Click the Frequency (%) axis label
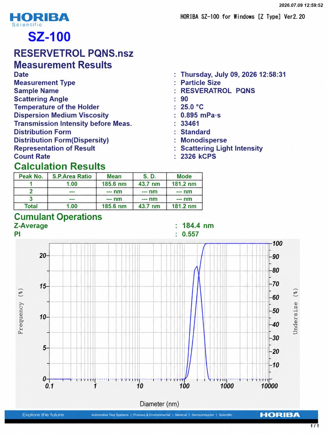This screenshot has width=328, height=434. click(21, 311)
